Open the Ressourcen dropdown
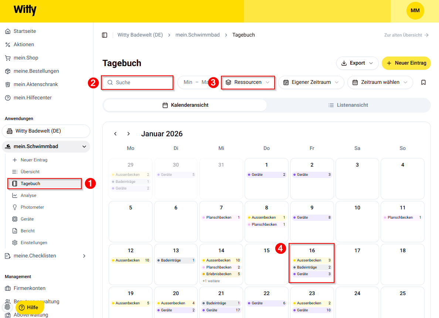The height and width of the screenshot is (318, 439). pyautogui.click(x=248, y=82)
